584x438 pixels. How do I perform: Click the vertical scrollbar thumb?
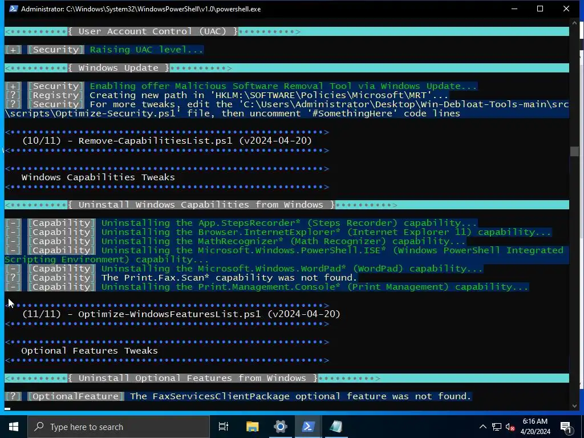(x=574, y=151)
